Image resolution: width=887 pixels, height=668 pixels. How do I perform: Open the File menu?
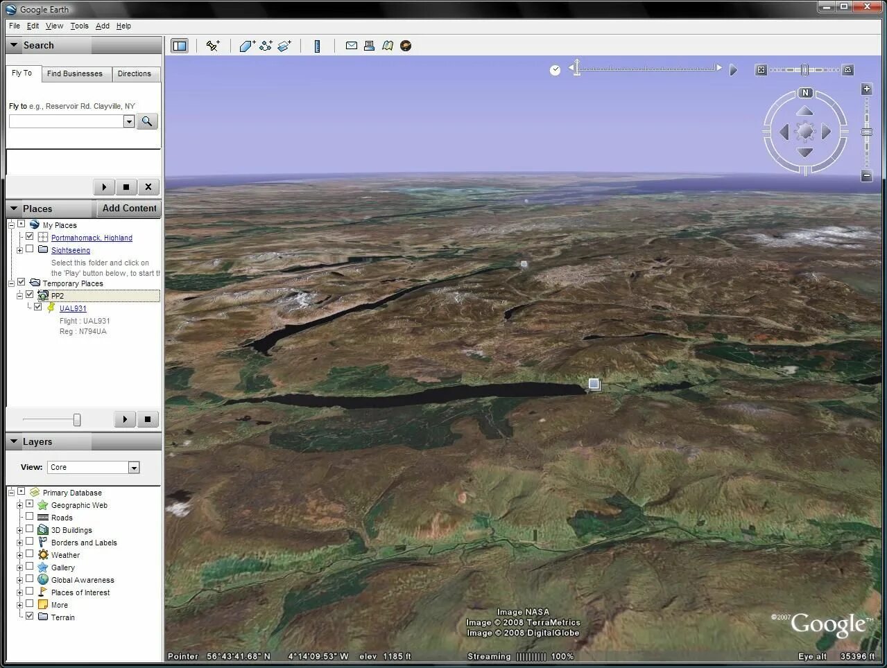(x=15, y=26)
